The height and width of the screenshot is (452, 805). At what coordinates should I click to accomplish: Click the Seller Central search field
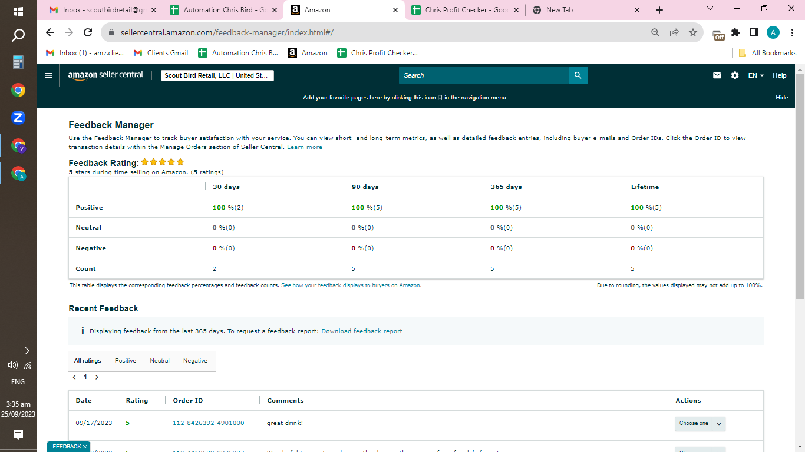pyautogui.click(x=484, y=75)
